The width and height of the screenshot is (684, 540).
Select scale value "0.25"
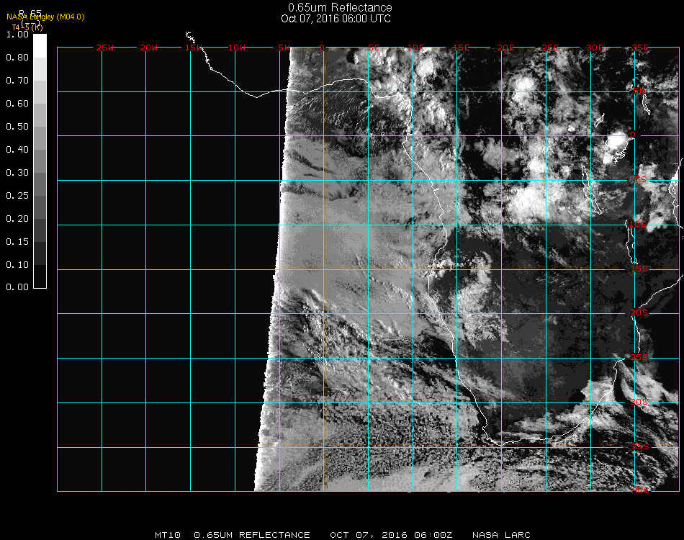17,195
